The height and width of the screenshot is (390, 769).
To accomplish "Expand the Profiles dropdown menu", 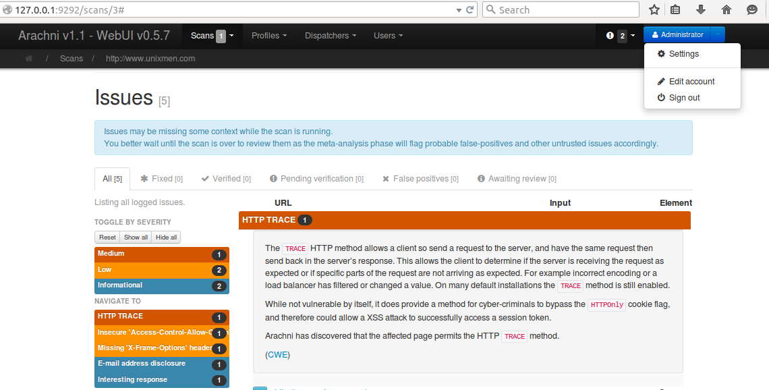I will [268, 35].
